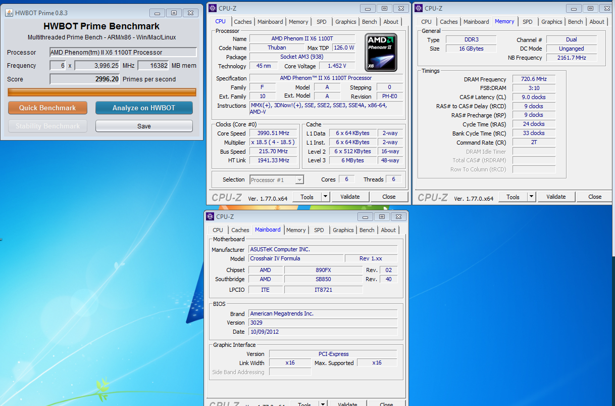Click the orange benchmark progress bar
Image resolution: width=615 pixels, height=406 pixels.
pos(102,92)
